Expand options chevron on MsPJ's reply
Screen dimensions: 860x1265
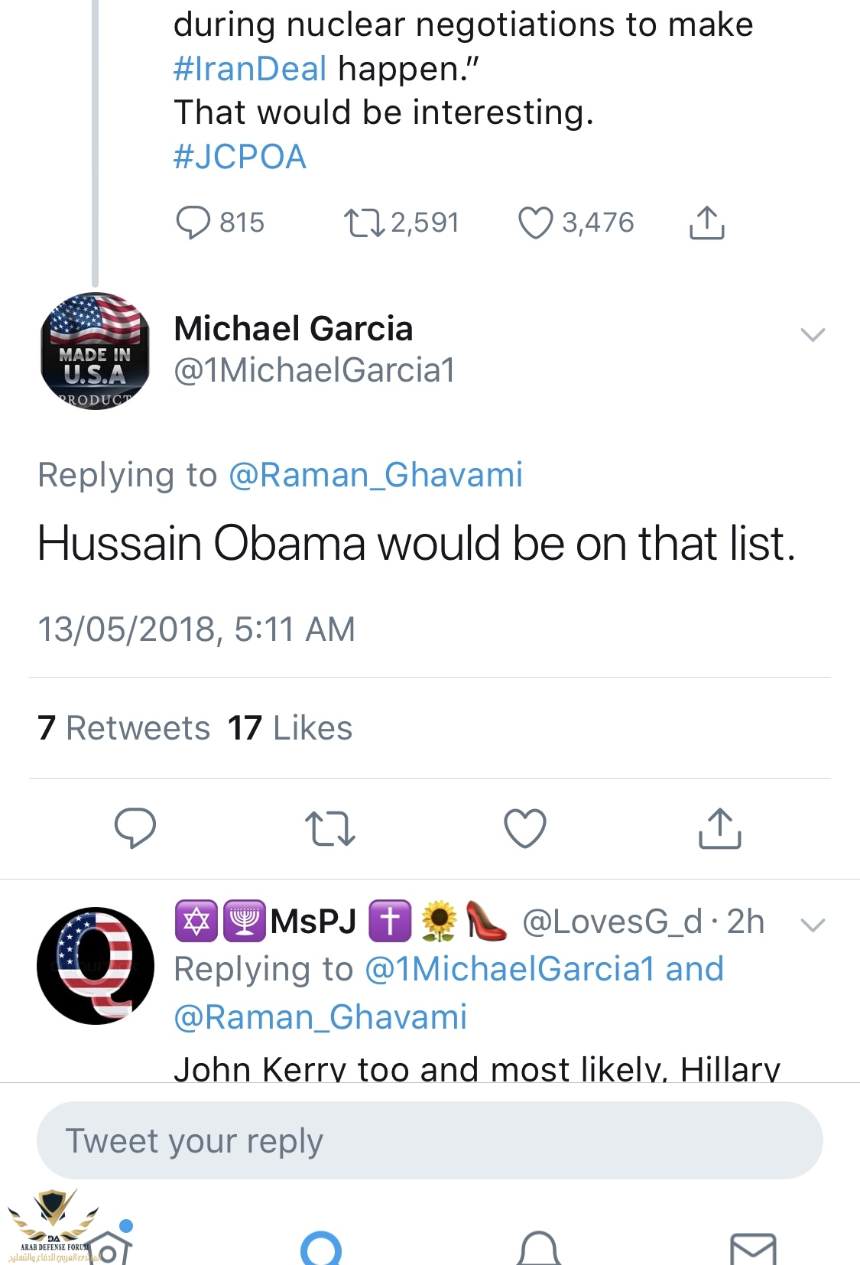[812, 925]
